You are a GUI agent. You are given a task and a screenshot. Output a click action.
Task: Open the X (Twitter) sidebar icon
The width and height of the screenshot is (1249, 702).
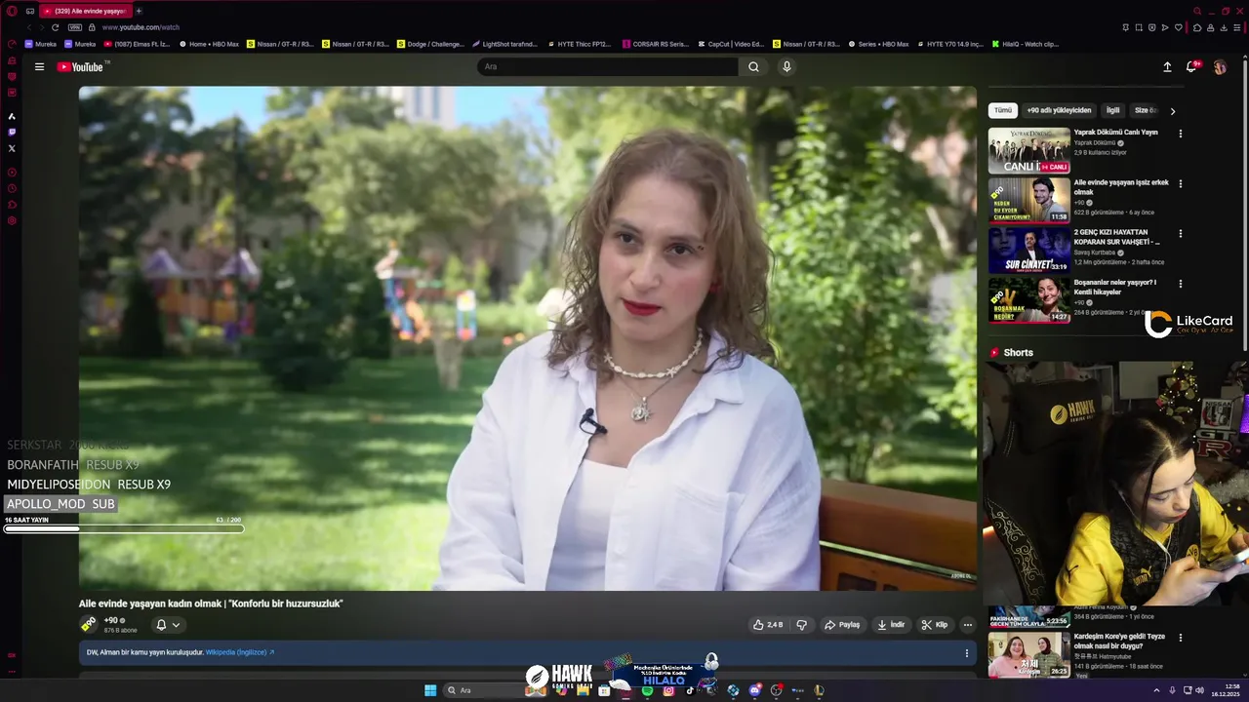(x=12, y=148)
